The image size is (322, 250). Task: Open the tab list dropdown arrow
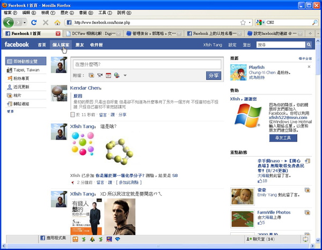coord(318,33)
